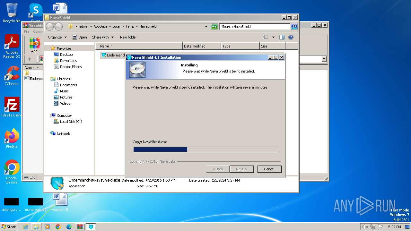Screen dimensions: 411x231
Task: Click New folder button
Action: (128, 37)
